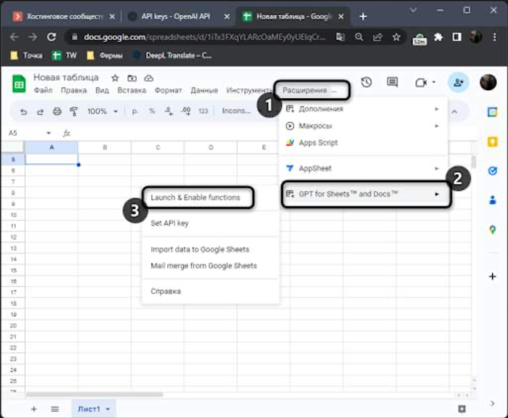Open Calendar in the side panel
Viewport: 508px width, 418px height.
(x=492, y=112)
